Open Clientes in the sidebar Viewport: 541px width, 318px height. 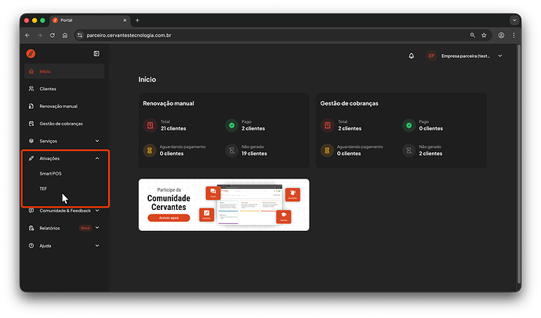click(x=48, y=89)
